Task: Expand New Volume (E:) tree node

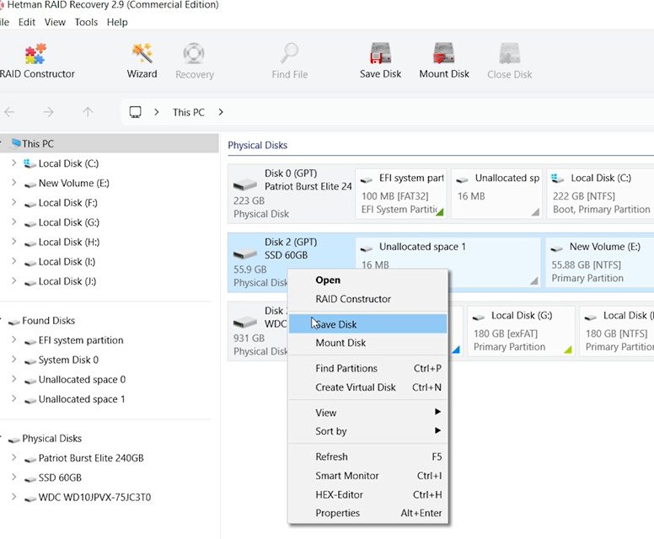Action: point(13,183)
